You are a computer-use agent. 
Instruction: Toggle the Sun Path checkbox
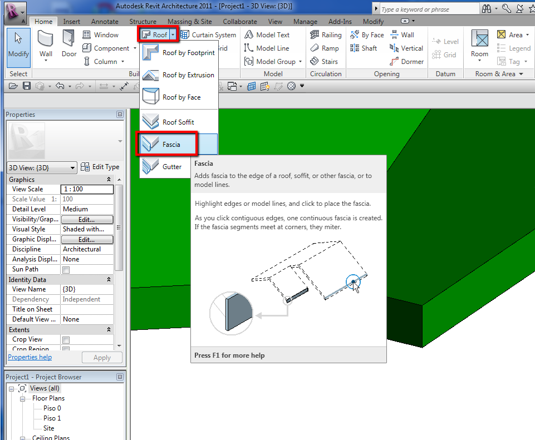pyautogui.click(x=66, y=270)
